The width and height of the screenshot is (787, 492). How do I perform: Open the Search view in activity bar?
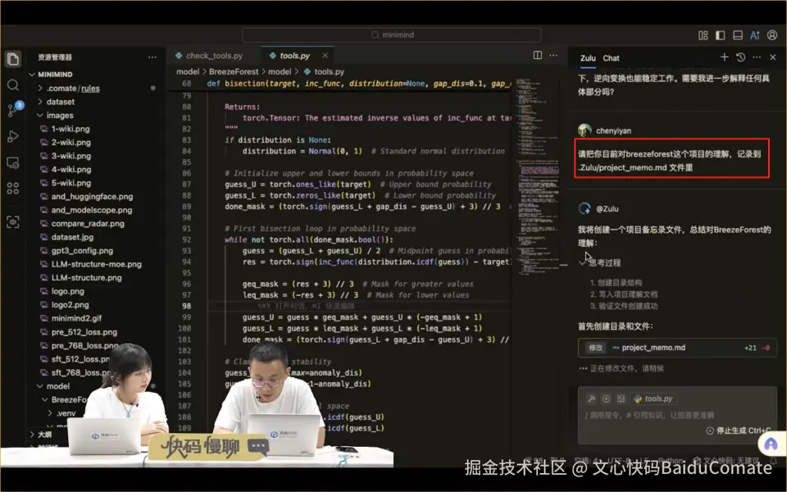point(12,84)
